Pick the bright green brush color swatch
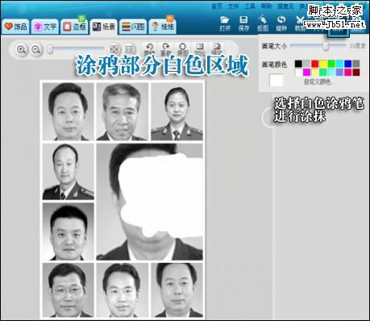Screen dimensions: 370x321 [x=331, y=64]
